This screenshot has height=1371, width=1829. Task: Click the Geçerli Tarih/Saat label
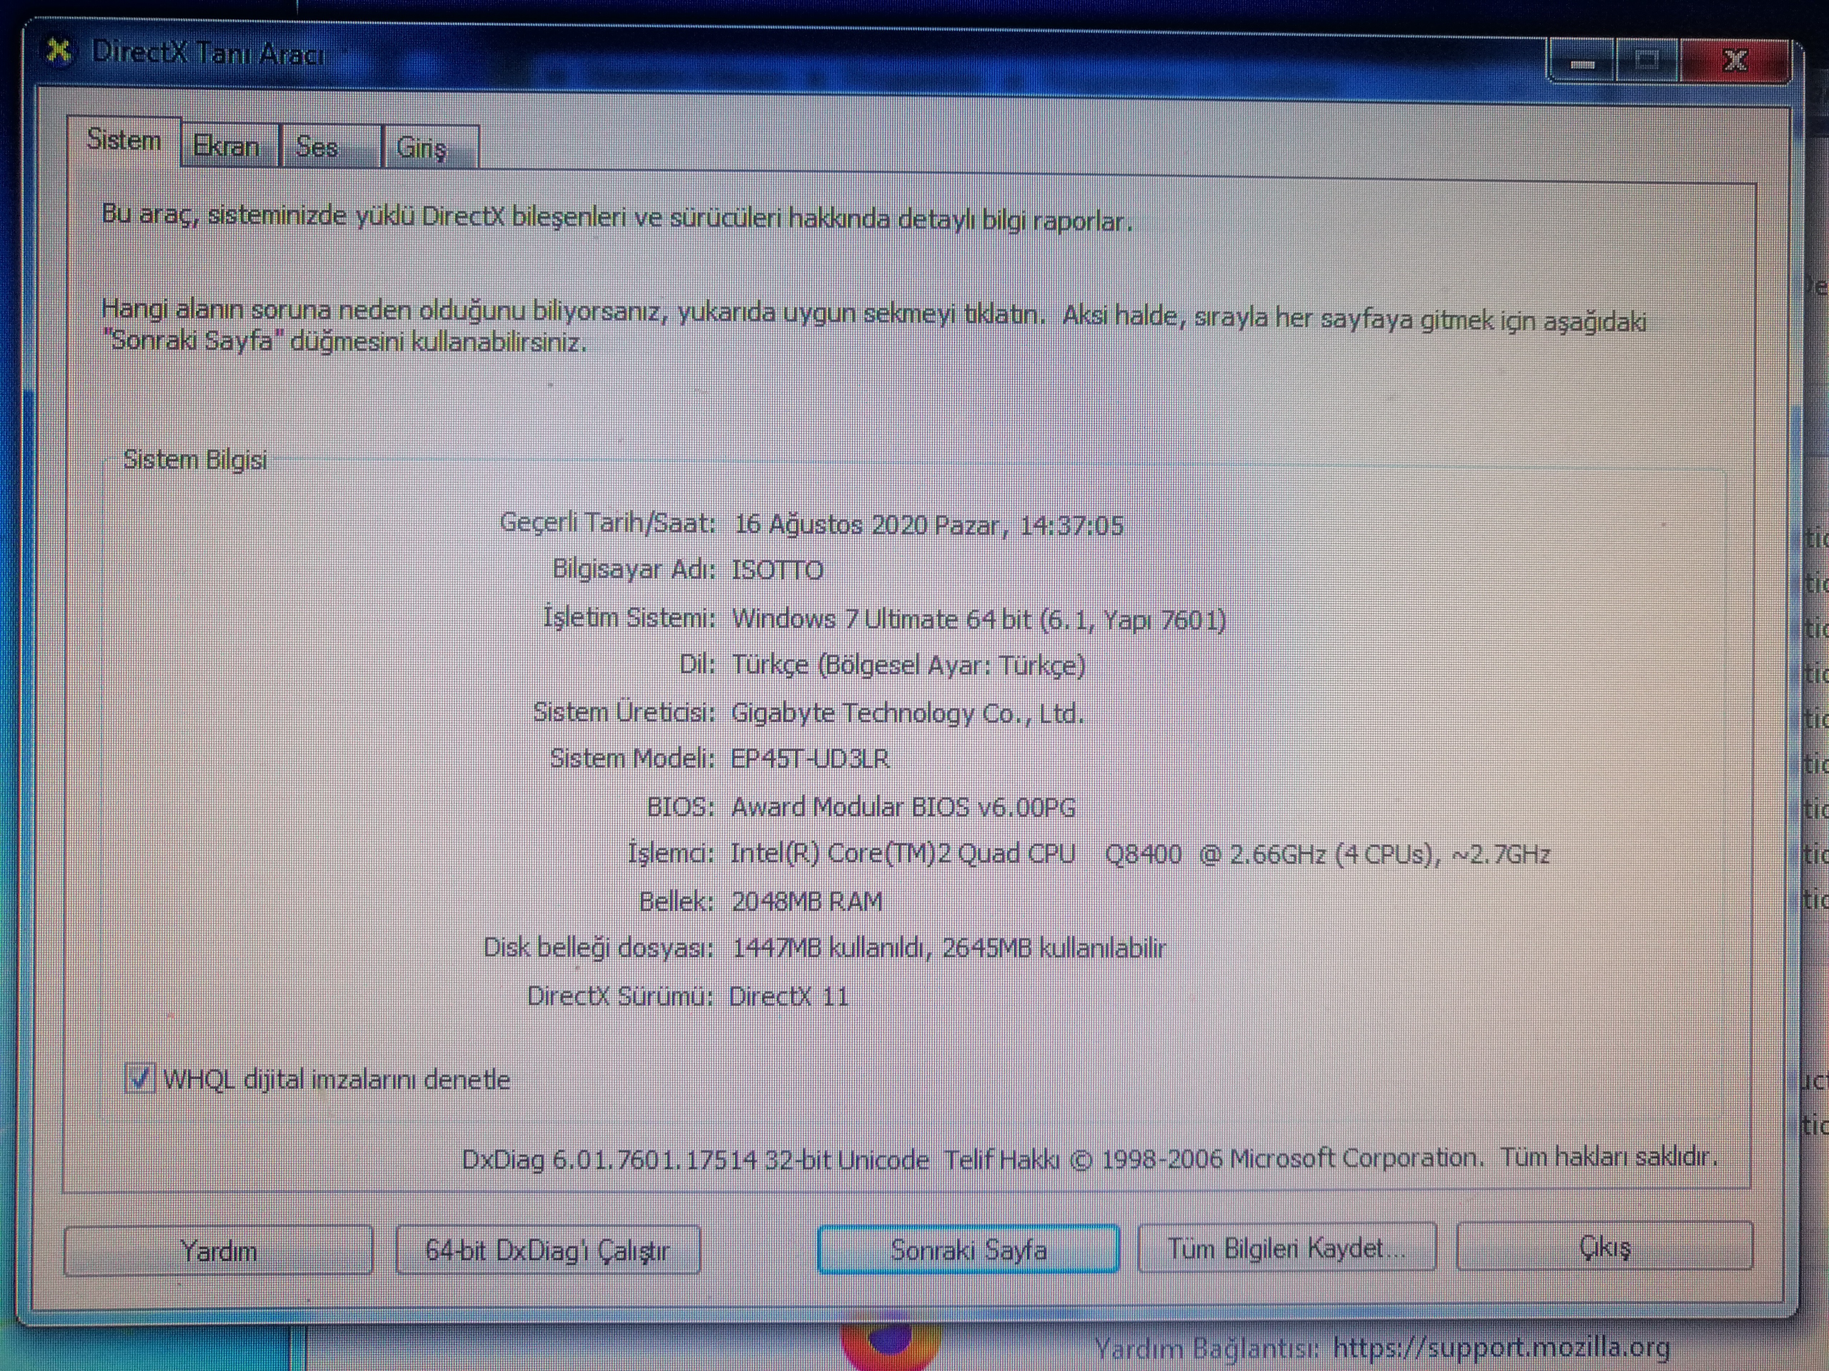pyautogui.click(x=608, y=523)
